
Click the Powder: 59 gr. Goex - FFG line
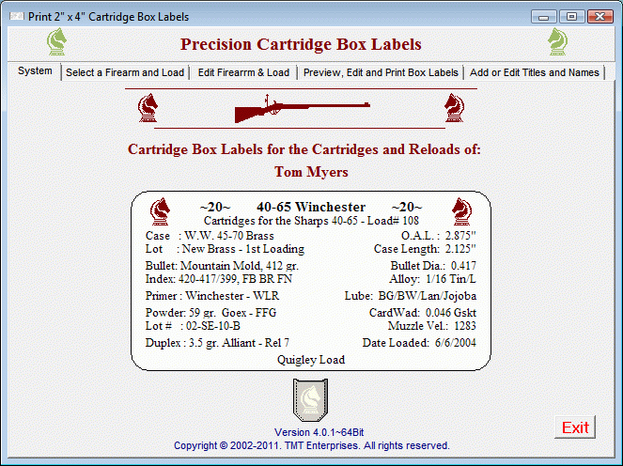pos(210,313)
